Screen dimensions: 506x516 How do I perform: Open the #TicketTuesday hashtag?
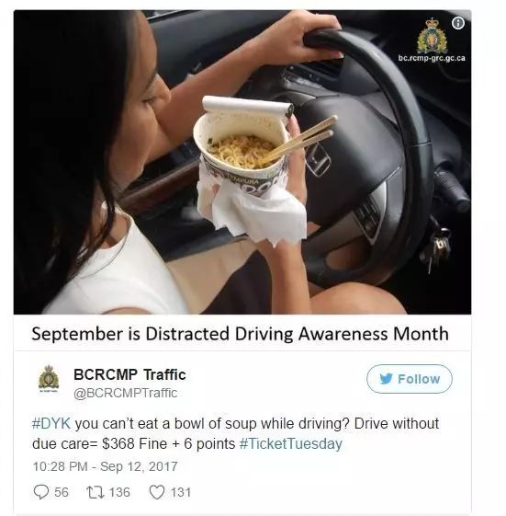[x=291, y=443]
